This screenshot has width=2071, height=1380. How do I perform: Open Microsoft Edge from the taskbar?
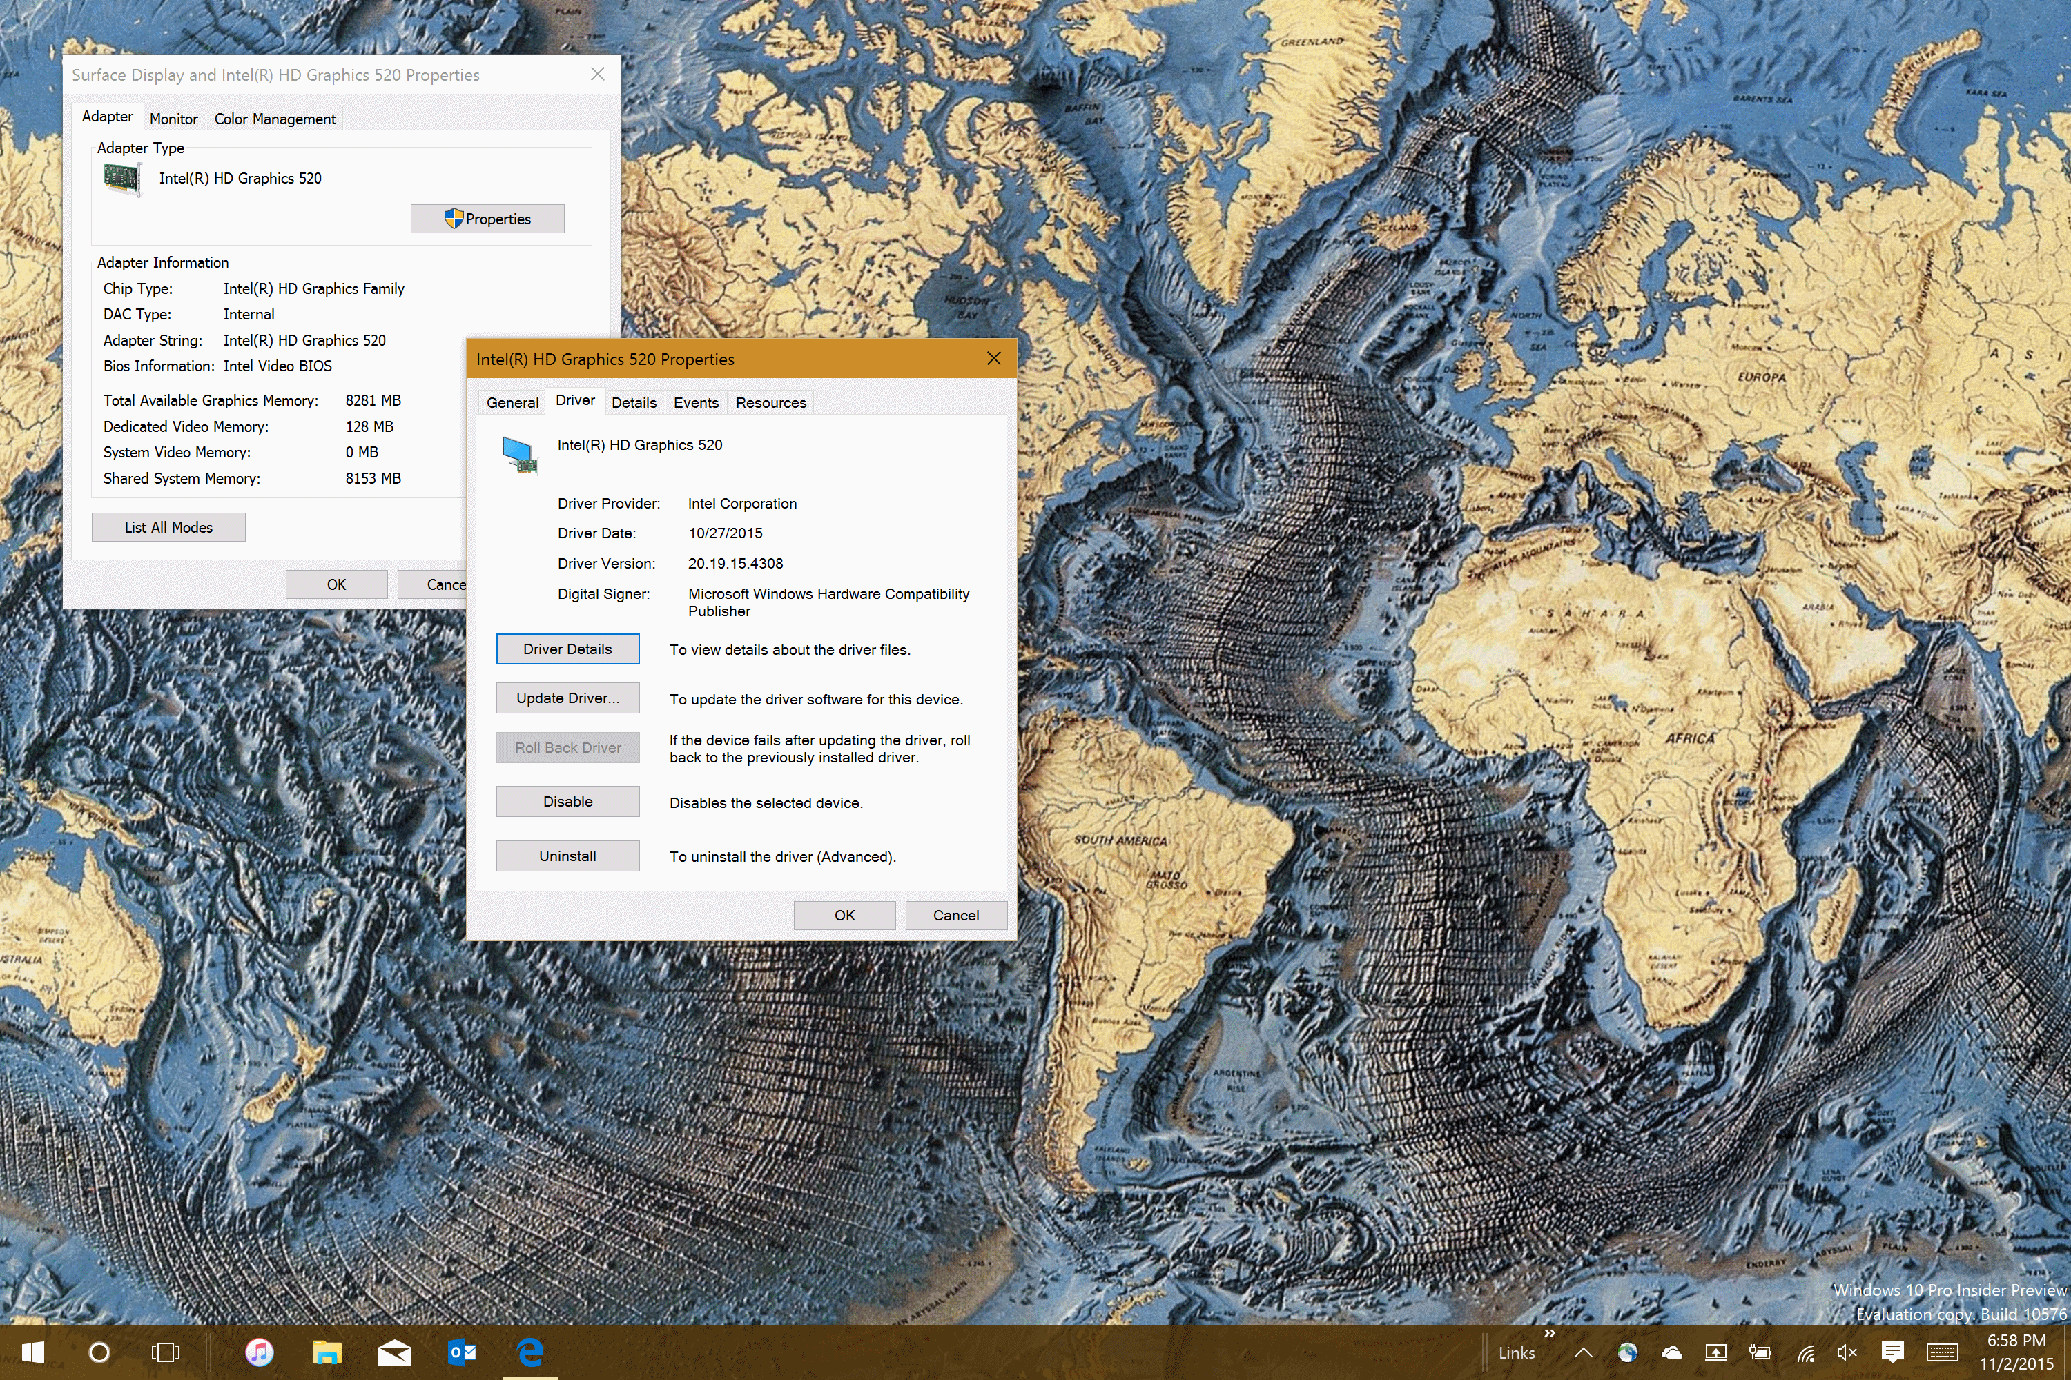(530, 1352)
